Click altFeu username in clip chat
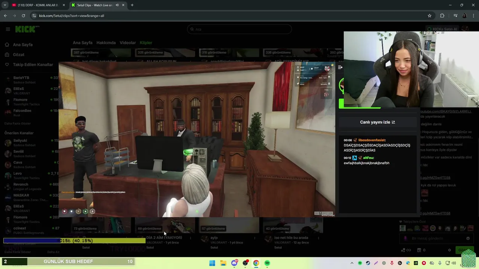The height and width of the screenshot is (269, 479). [x=368, y=158]
